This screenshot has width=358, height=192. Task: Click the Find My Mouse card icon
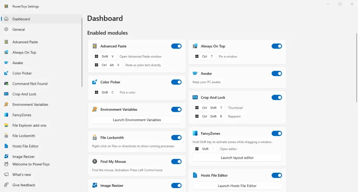[95, 162]
